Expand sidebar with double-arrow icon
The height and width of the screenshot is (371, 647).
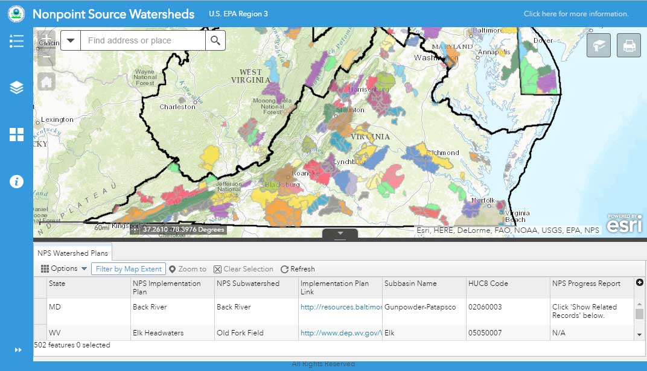click(x=18, y=350)
